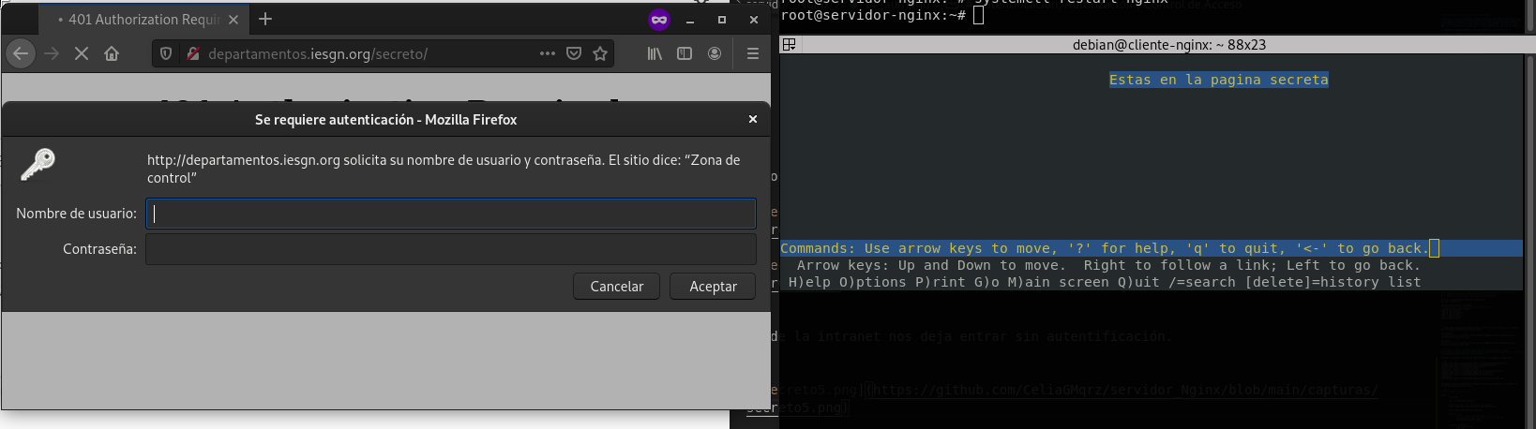Screen dimensions: 1536x429
Task: Show insecure connection padlock details
Action: click(x=192, y=53)
